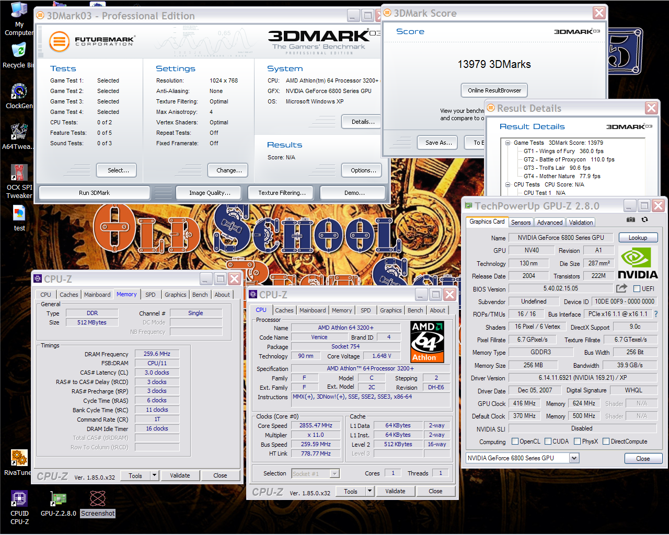
Task: Click the bus interface question mark icon
Action: pyautogui.click(x=656, y=314)
